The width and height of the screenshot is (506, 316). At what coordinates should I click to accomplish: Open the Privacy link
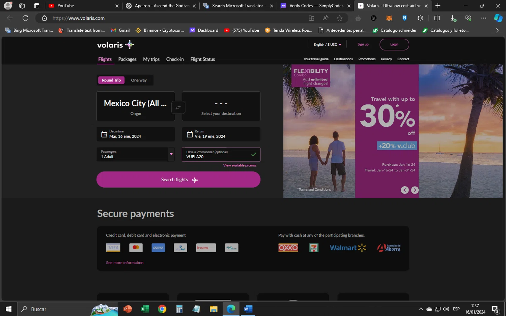386,59
